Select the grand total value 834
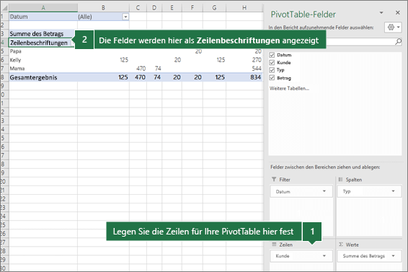408x272 pixels. [x=244, y=77]
